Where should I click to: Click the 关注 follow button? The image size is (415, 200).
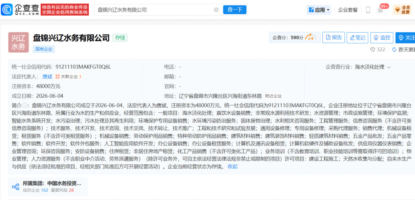tap(405, 38)
